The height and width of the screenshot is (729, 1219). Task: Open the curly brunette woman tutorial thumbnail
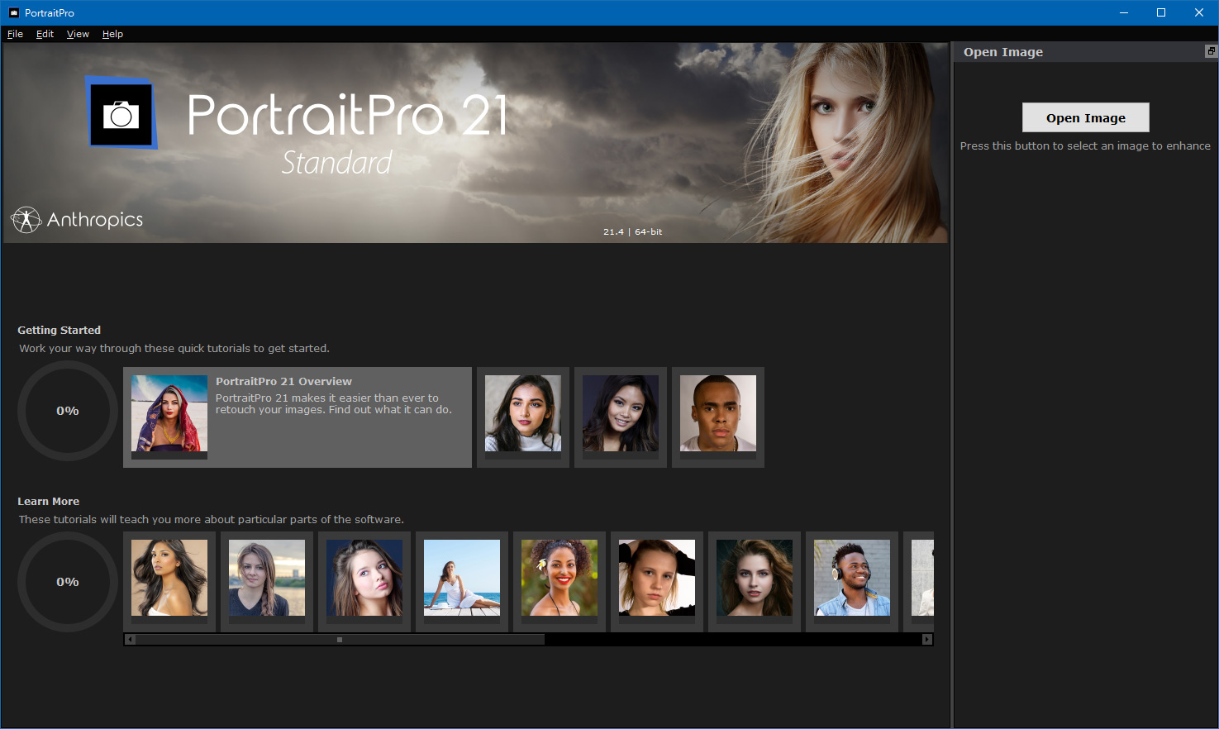click(755, 582)
